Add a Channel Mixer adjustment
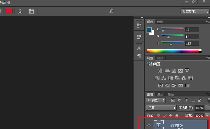Viewport: 210px width, 129px height. 183,78
